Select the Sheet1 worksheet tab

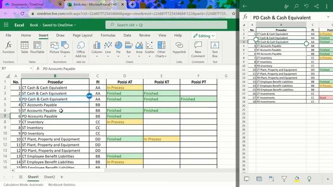33,177
